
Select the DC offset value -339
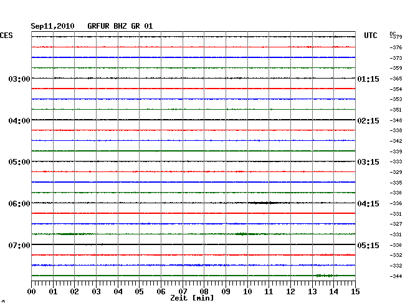click(x=396, y=152)
